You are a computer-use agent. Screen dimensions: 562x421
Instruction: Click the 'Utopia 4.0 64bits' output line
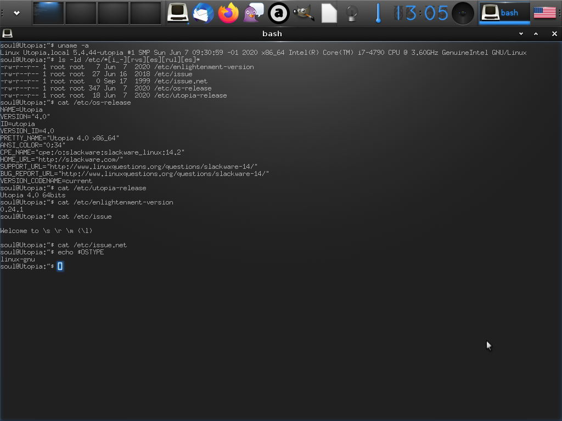(x=33, y=196)
